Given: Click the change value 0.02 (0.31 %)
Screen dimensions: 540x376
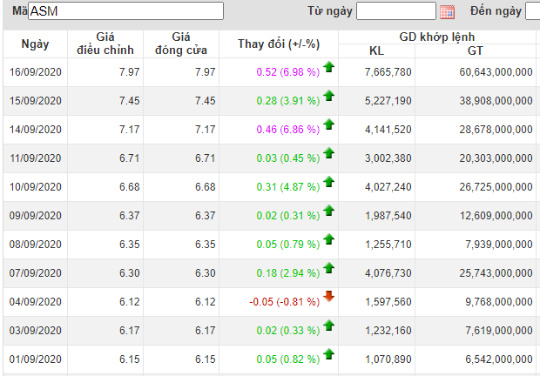Looking at the screenshot, I should (x=288, y=216).
